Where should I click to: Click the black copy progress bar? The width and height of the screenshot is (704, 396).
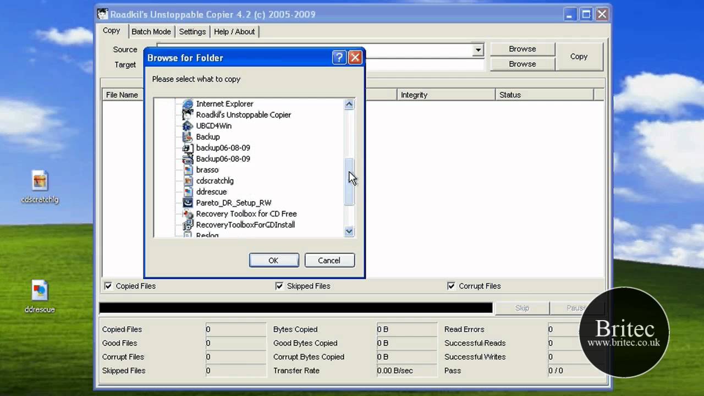pos(296,308)
